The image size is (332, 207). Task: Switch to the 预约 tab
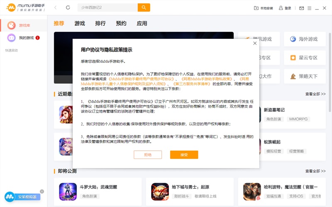121,23
